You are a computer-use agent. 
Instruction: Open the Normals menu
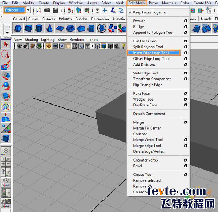(x=169, y=3)
